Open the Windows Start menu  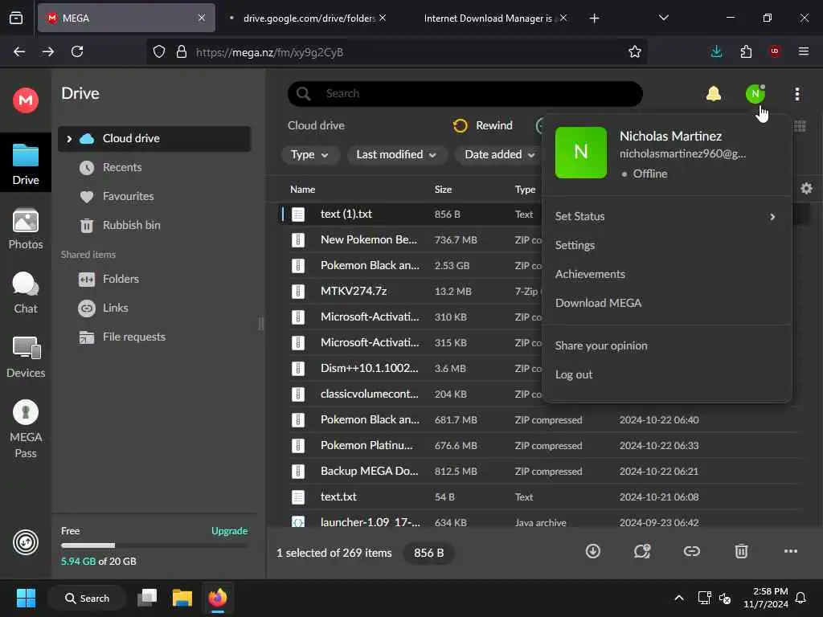point(26,598)
